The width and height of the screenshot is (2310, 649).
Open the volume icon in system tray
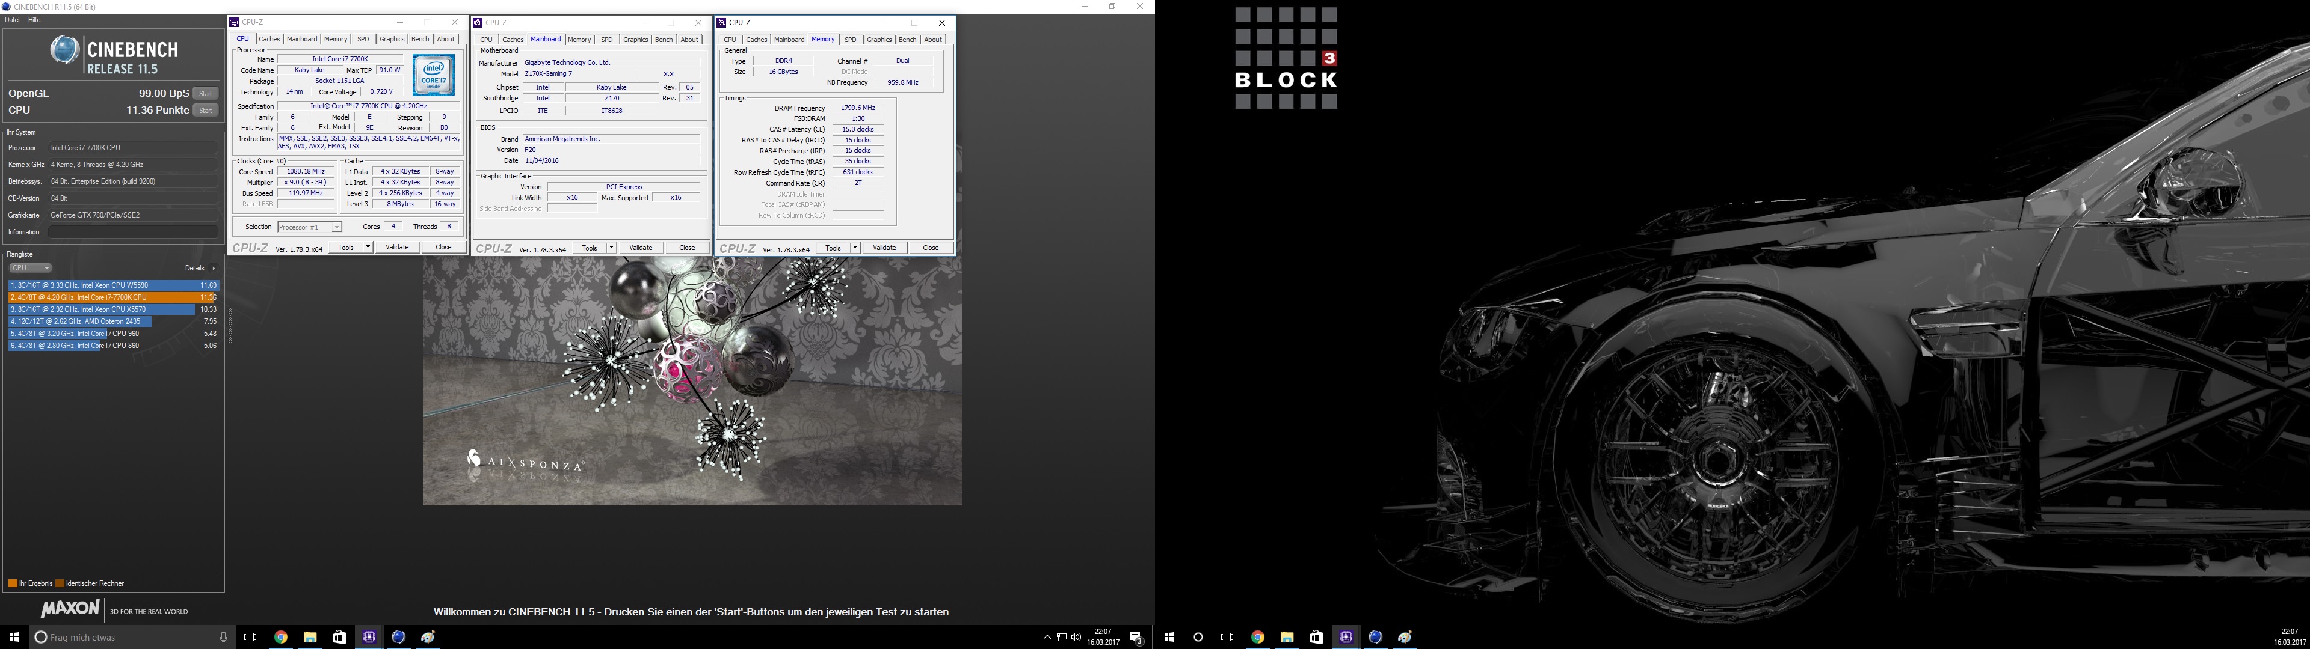[1076, 638]
